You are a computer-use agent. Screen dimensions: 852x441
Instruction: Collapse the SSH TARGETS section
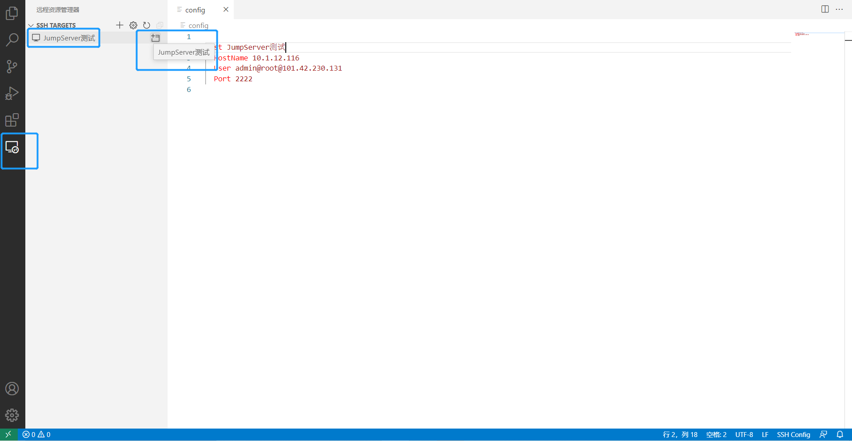coord(31,25)
